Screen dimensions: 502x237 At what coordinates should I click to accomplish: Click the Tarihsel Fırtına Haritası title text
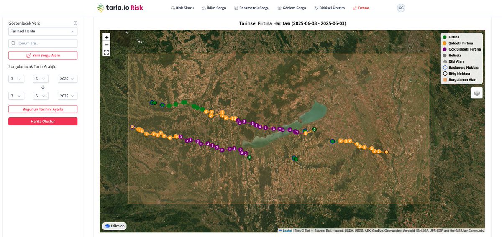click(292, 23)
